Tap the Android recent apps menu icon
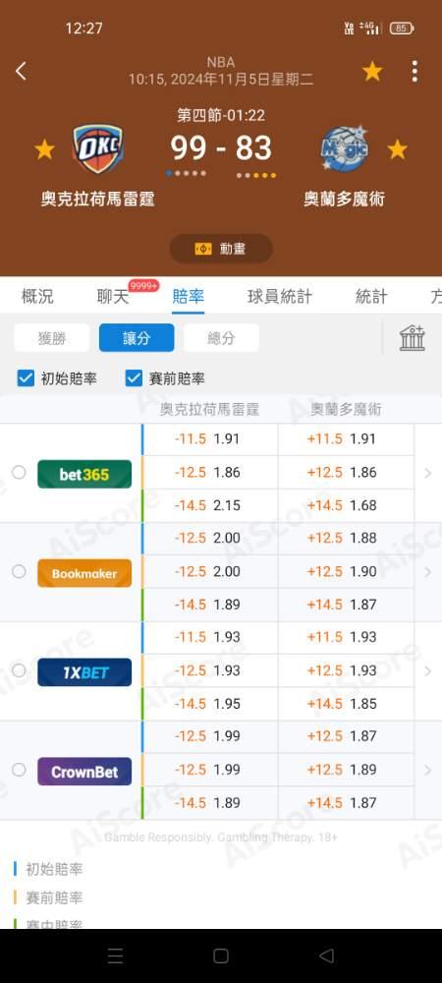 (115, 956)
